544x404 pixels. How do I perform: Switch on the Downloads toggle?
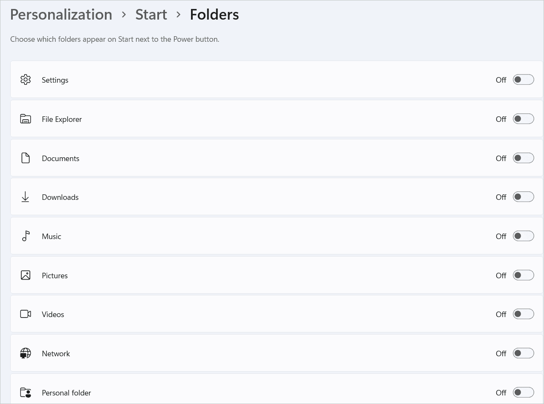523,197
